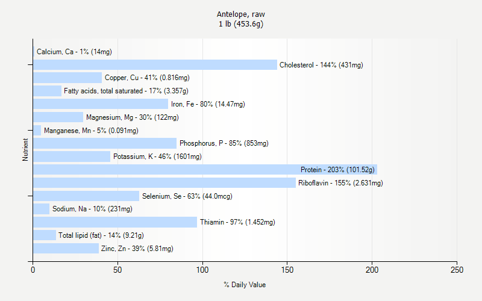Click the Manganese, Mn data label
Screen dimensions: 482x301
tap(91, 131)
